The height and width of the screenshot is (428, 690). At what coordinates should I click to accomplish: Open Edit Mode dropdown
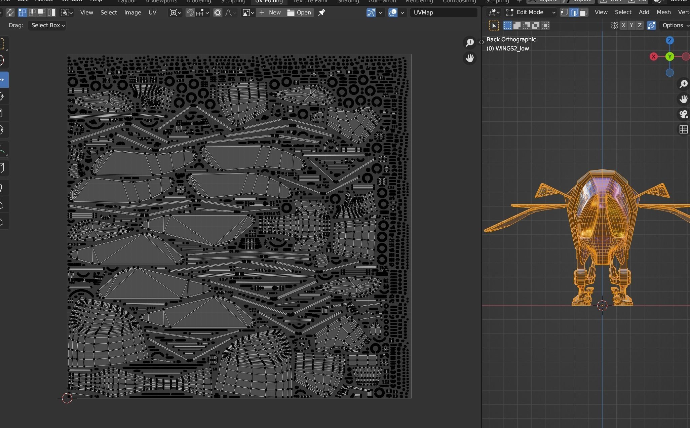point(531,12)
